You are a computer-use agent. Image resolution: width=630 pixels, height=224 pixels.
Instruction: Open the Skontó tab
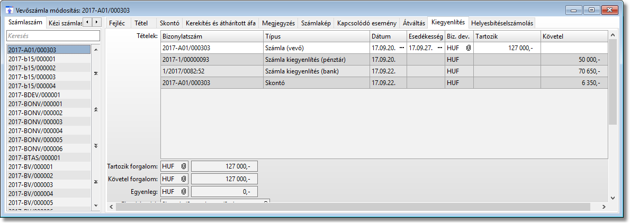pos(170,23)
